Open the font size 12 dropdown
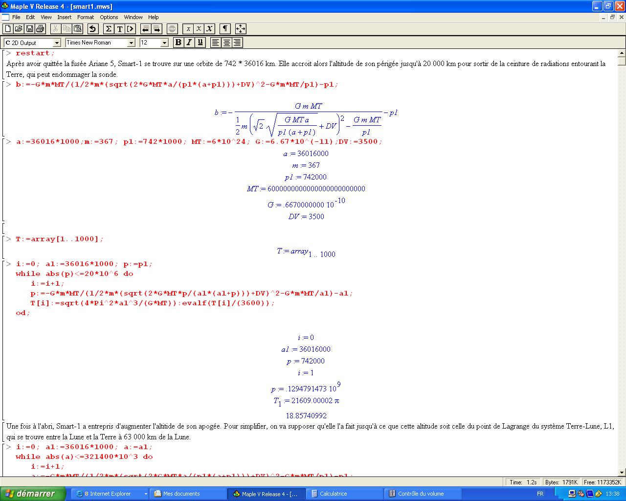626x501 pixels. coord(164,43)
